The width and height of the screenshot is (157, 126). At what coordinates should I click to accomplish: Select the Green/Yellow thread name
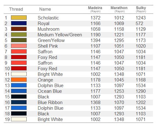pos(51,40)
